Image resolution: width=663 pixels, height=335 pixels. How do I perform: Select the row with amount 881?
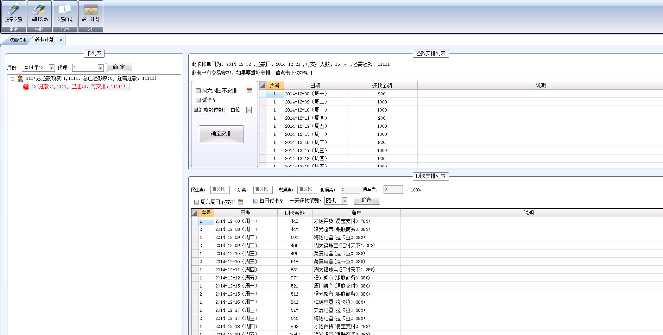coord(427,270)
